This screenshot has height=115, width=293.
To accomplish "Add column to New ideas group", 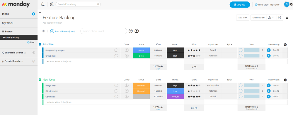I will click(x=285, y=80).
